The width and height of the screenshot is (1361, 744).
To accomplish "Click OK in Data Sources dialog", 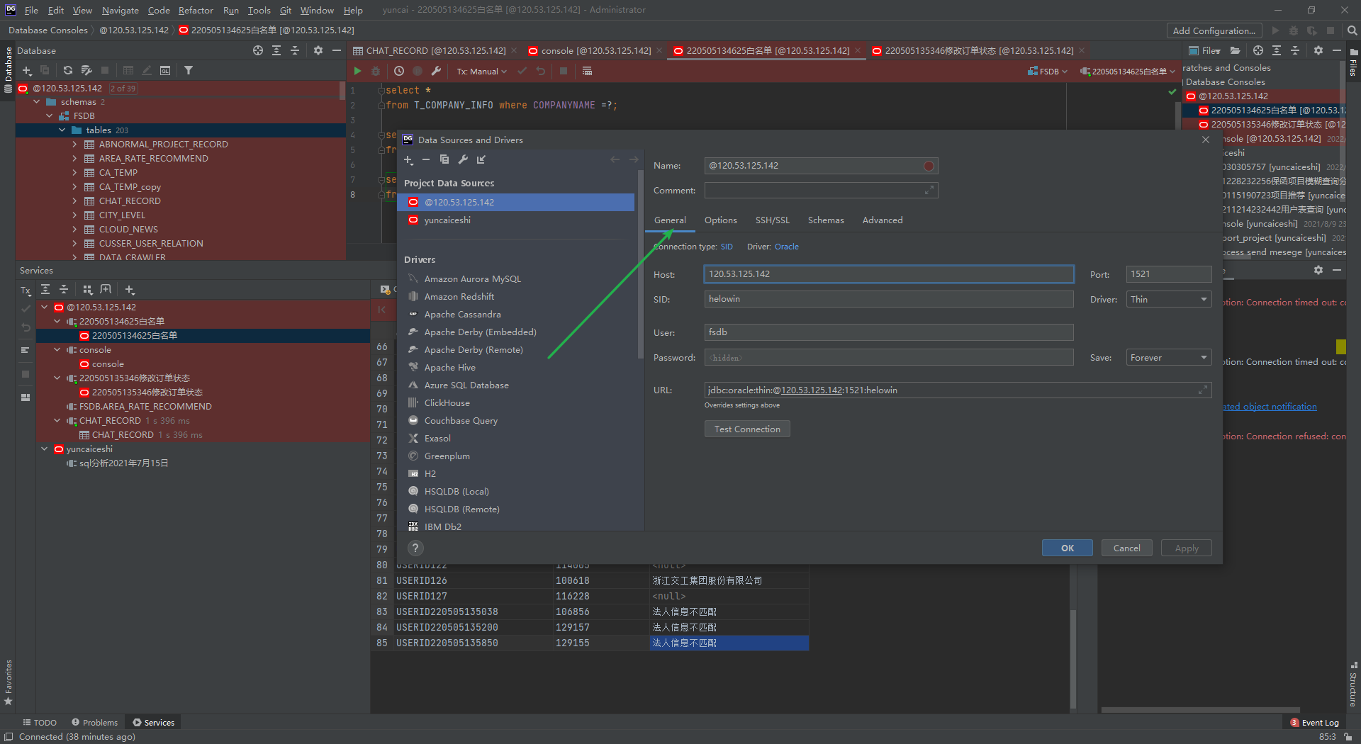I will pyautogui.click(x=1068, y=548).
